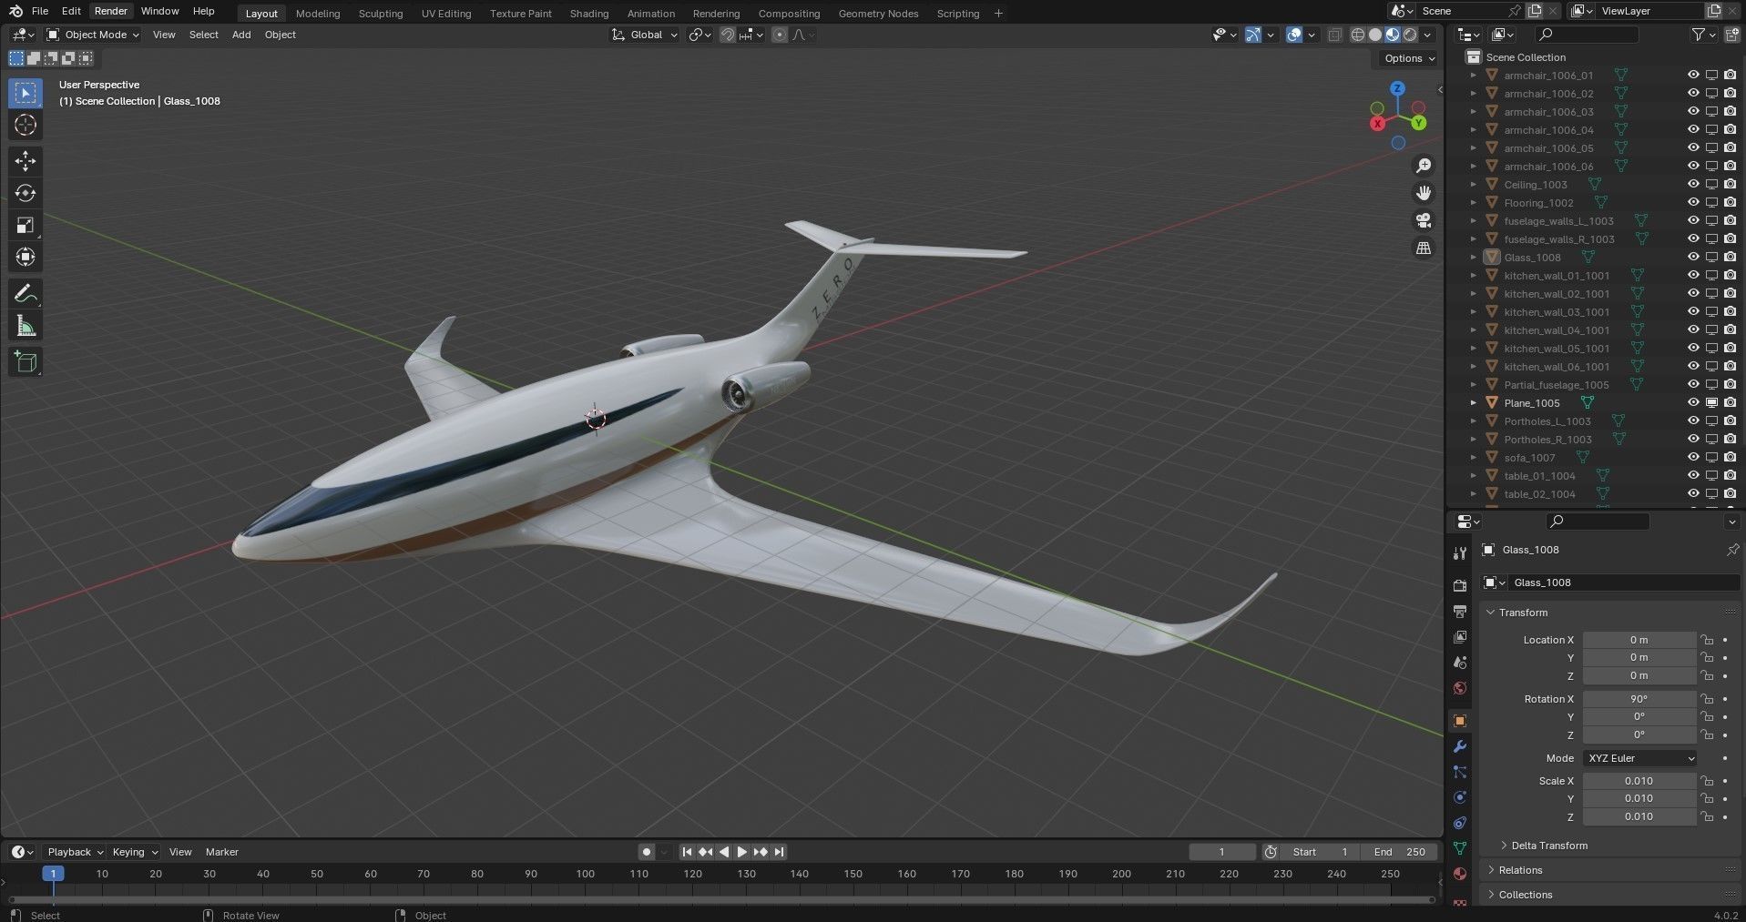The image size is (1746, 922).
Task: Expand Relations panel
Action: (1521, 870)
